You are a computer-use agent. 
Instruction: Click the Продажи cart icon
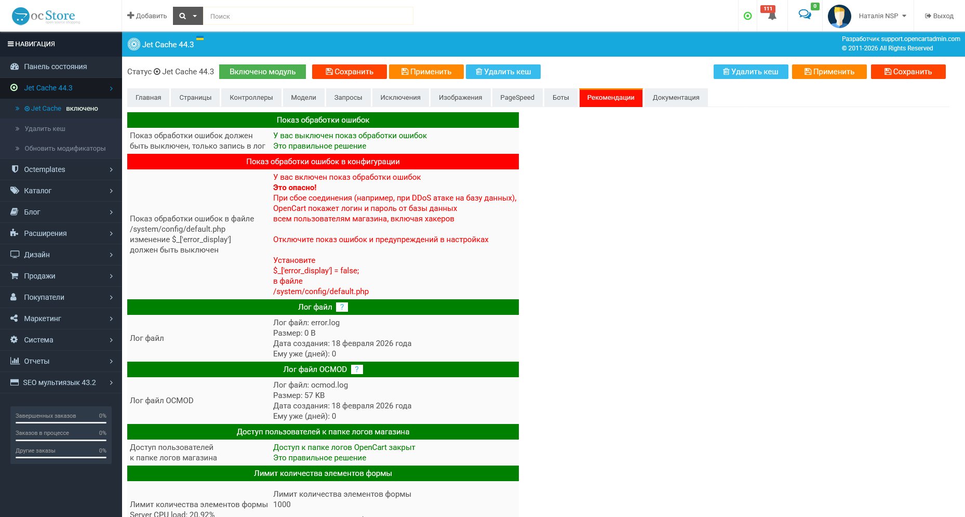point(14,276)
